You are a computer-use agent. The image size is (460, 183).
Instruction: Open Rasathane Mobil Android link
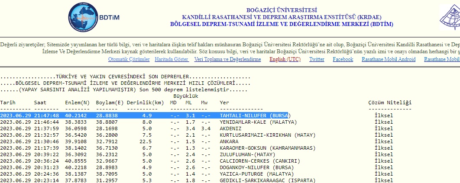(389, 59)
